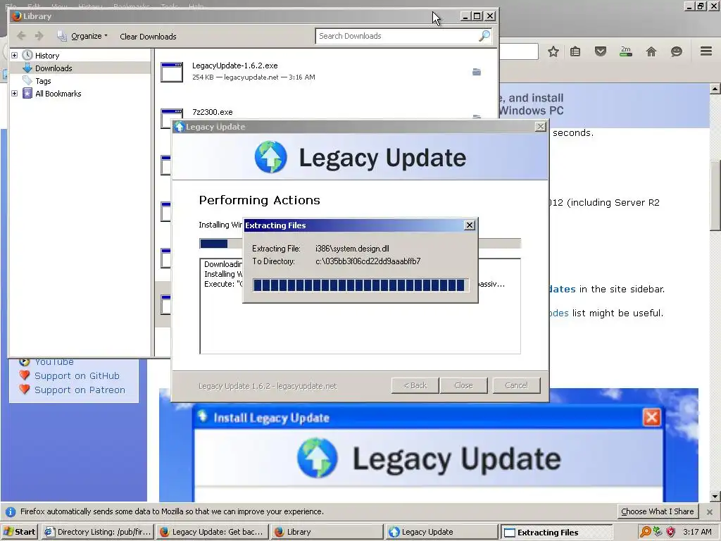Click the Cancel button in Legacy Update
721x541 pixels.
(516, 385)
